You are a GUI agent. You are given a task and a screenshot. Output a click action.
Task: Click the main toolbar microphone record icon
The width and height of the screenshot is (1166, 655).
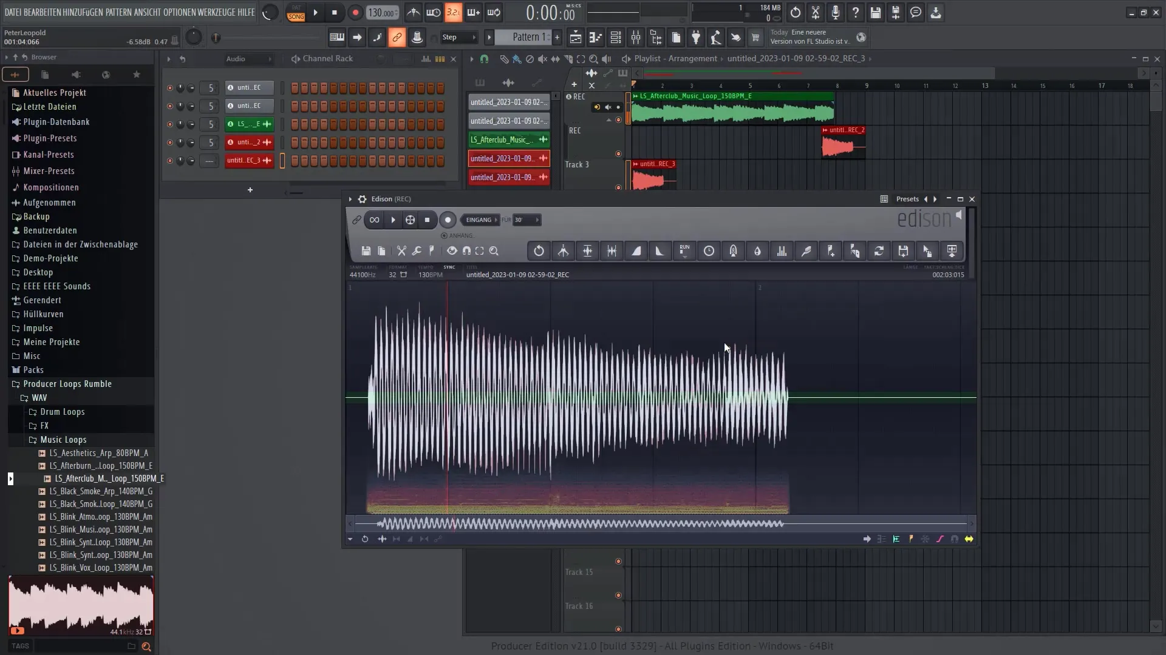836,13
